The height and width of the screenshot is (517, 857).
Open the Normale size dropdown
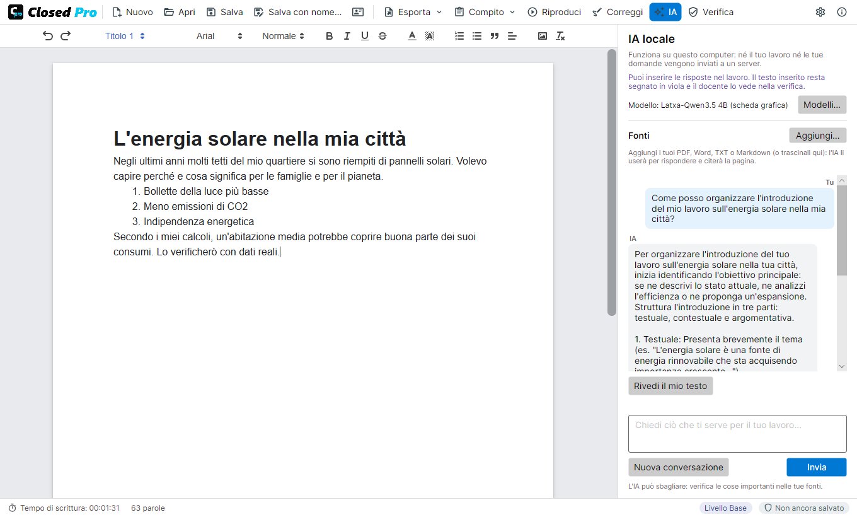point(284,36)
